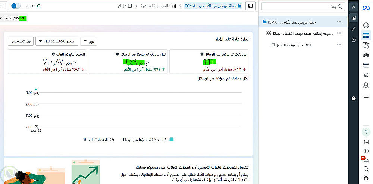Click the spent amount ٧٢٠٫٨٧ value
The height and width of the screenshot is (184, 373).
click(59, 62)
